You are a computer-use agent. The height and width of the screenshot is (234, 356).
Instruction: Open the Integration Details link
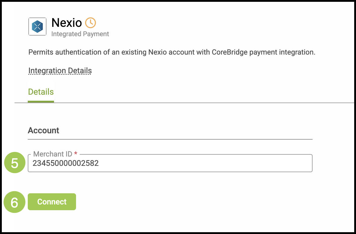(60, 71)
